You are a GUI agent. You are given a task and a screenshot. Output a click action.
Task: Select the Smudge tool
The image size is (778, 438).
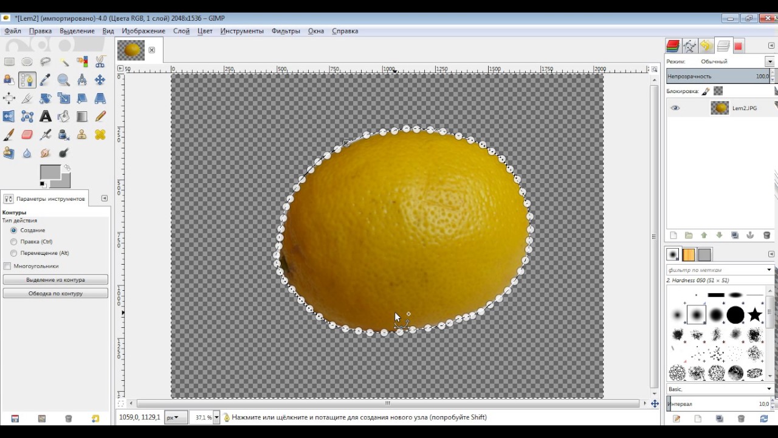[46, 153]
